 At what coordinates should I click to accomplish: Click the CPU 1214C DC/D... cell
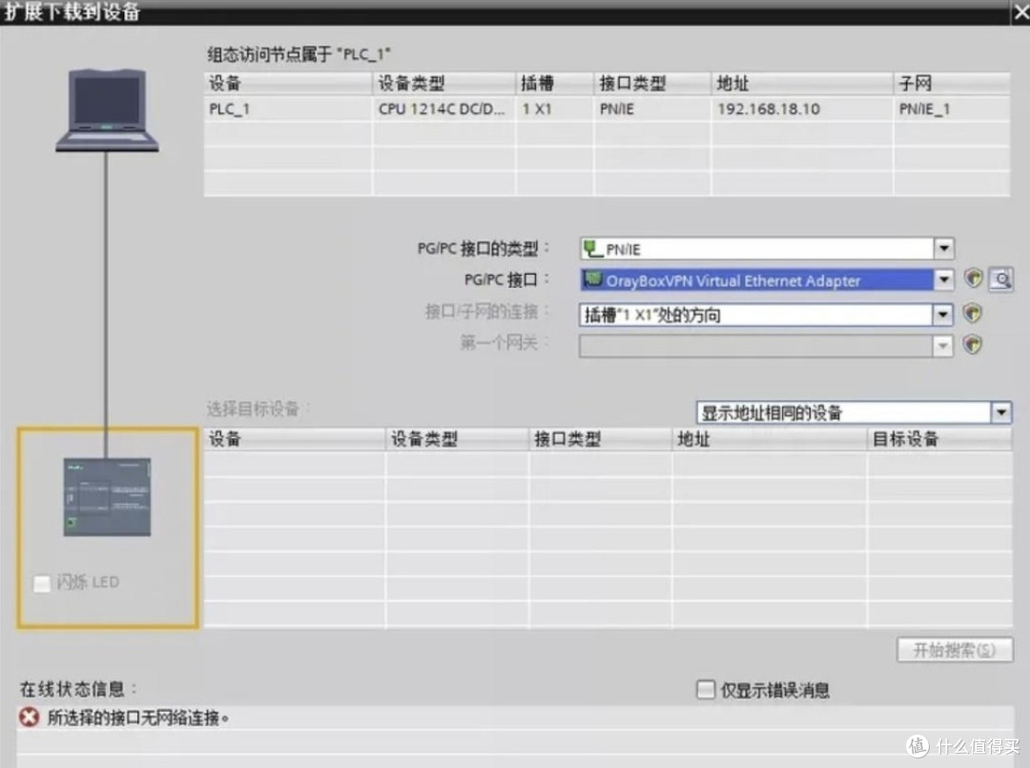(x=444, y=109)
